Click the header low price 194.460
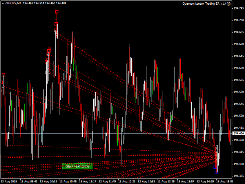The width and height of the screenshot is (245, 184). tap(50, 3)
